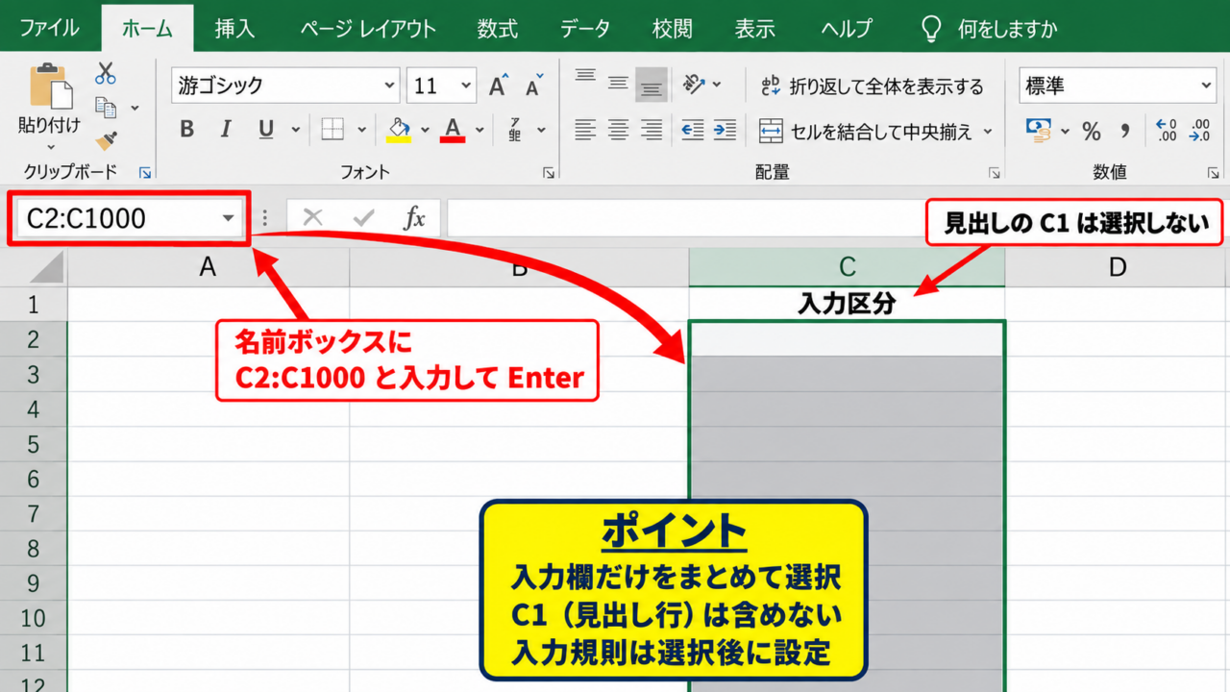Decrease font size with small A
The height and width of the screenshot is (692, 1230).
point(534,86)
